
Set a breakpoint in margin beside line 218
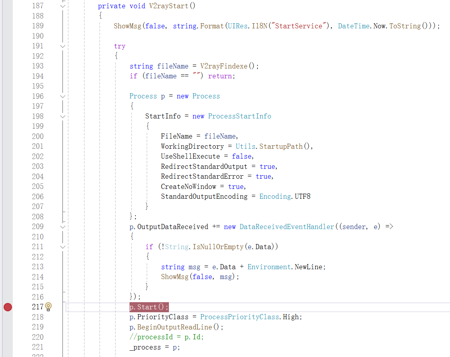(7, 317)
